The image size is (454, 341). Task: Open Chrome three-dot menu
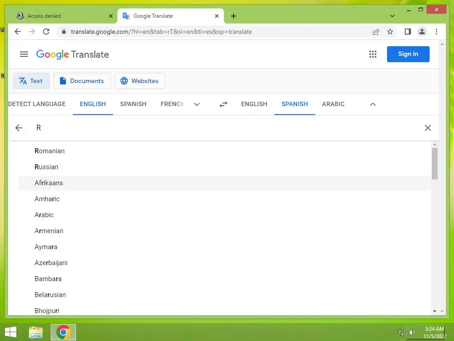click(x=436, y=32)
